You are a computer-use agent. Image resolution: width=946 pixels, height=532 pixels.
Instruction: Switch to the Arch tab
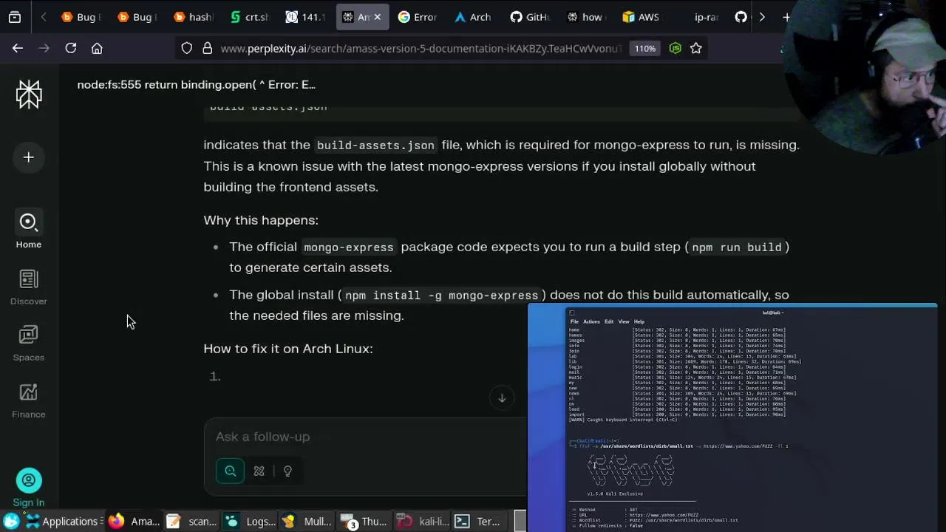(474, 17)
